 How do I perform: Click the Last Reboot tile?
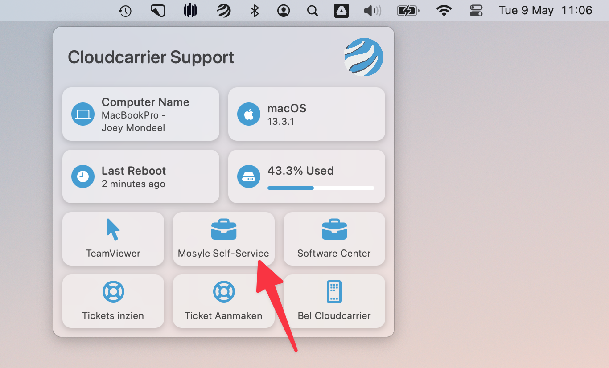pyautogui.click(x=141, y=176)
